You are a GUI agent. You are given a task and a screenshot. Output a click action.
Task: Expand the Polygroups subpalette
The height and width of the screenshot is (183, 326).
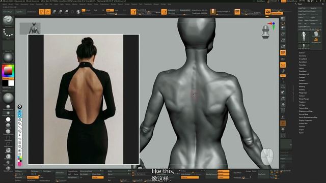tap(303, 93)
